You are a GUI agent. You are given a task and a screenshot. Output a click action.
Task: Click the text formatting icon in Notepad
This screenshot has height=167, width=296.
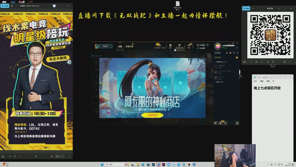(x=273, y=81)
